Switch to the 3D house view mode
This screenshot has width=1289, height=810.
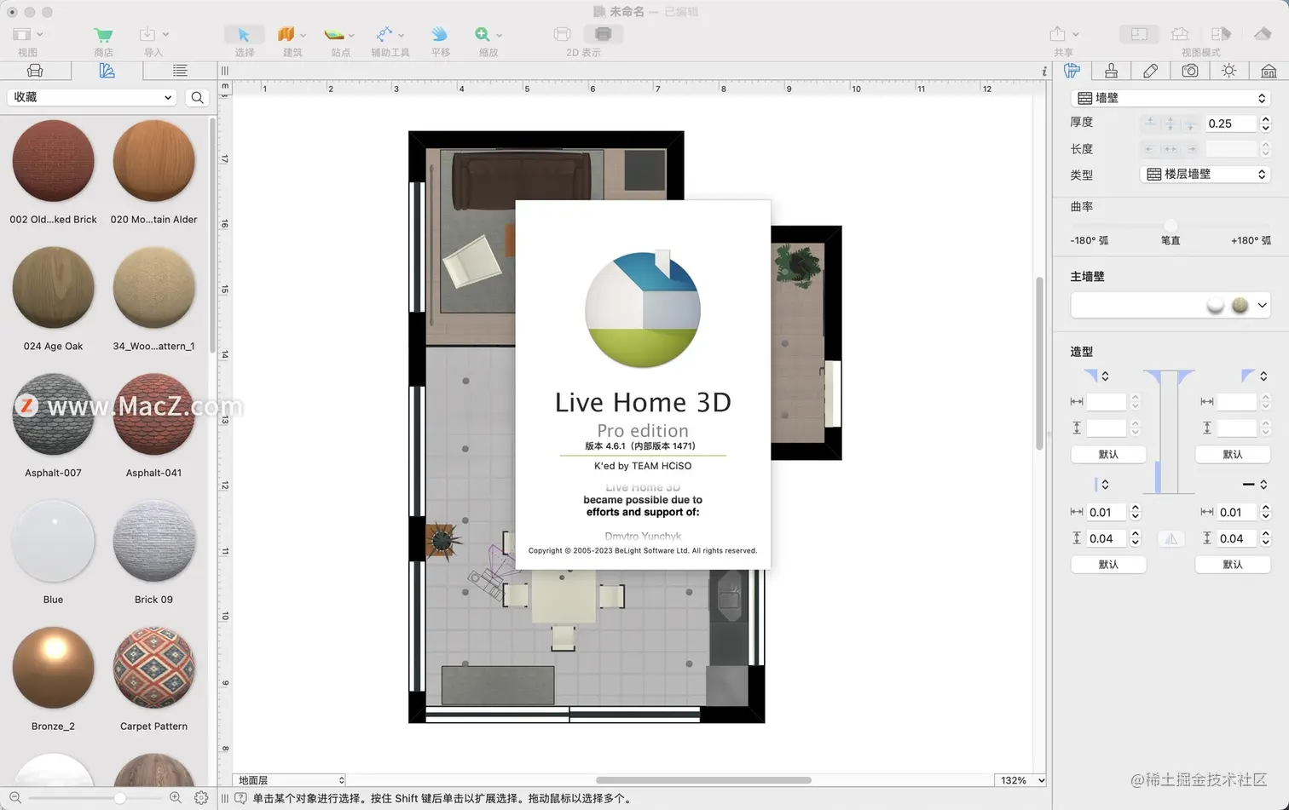1263,34
